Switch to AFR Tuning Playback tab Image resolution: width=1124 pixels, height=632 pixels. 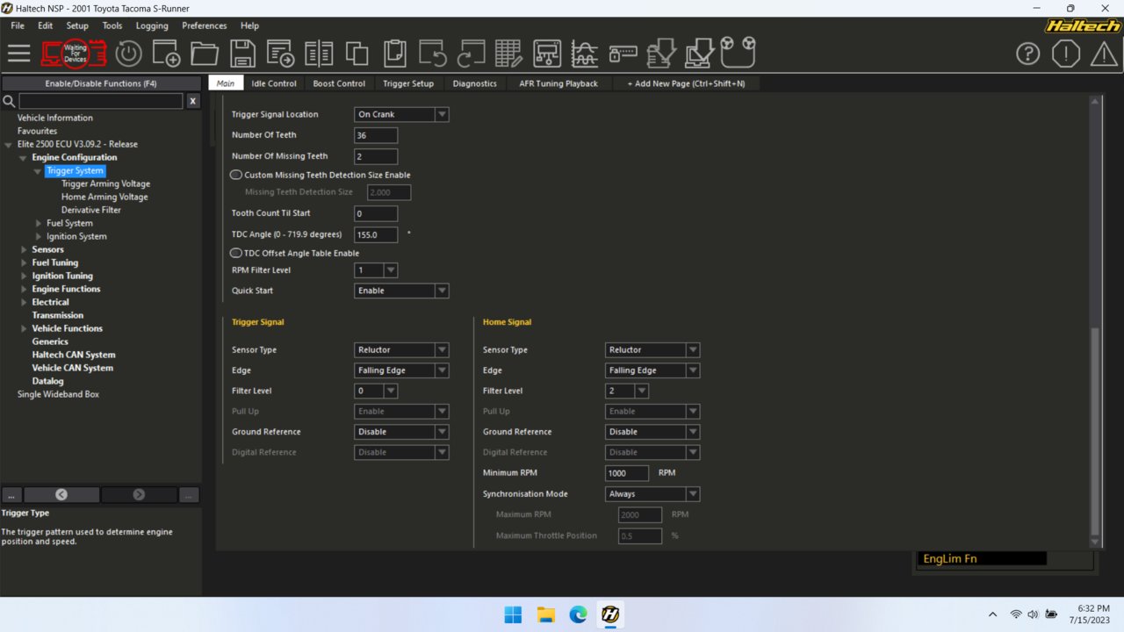click(x=558, y=83)
